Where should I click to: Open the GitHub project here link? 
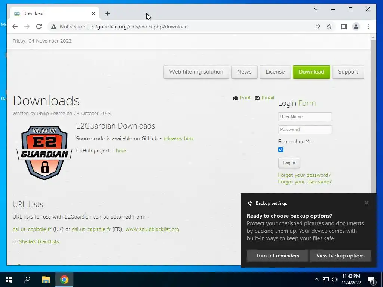(121, 151)
